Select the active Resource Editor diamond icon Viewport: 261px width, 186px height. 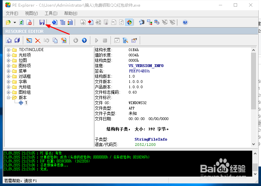point(129,22)
